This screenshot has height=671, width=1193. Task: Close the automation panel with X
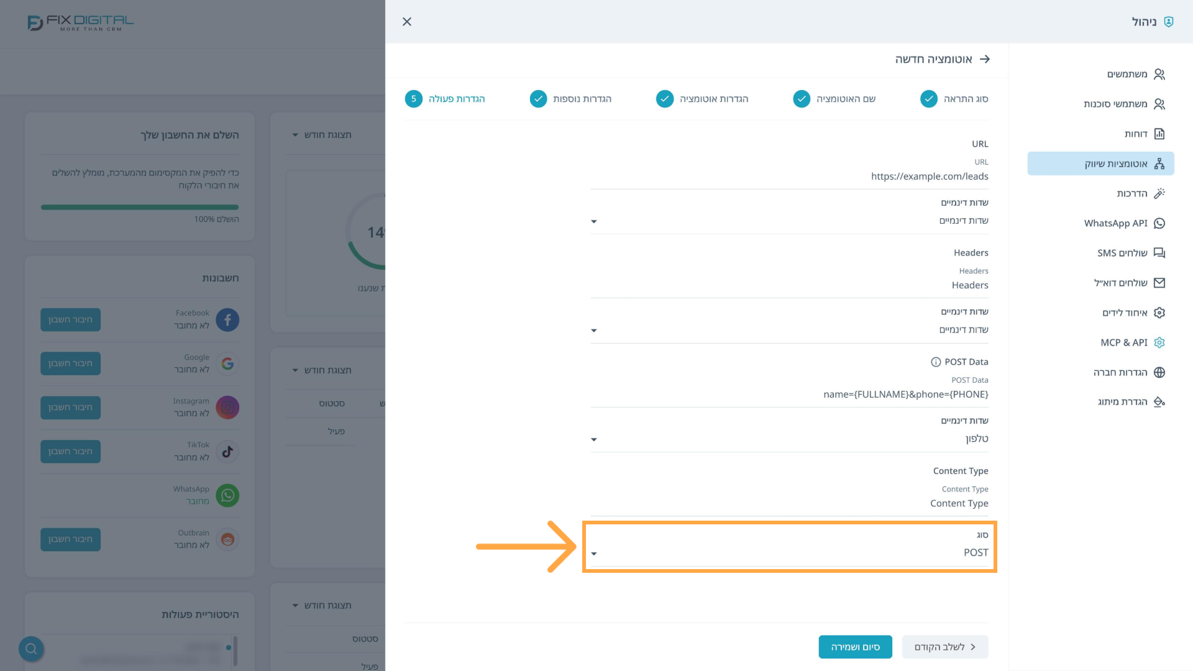[x=407, y=22]
